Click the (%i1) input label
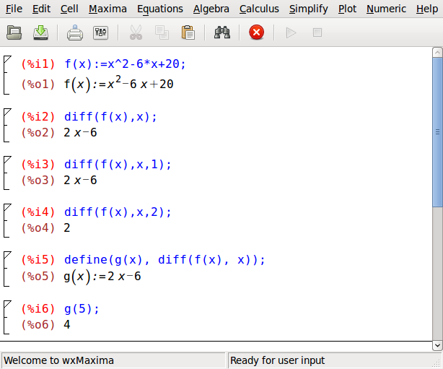This screenshot has height=369, width=443. pos(38,64)
